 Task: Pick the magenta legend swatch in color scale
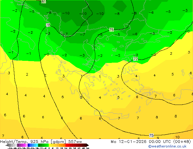(x=24, y=145)
